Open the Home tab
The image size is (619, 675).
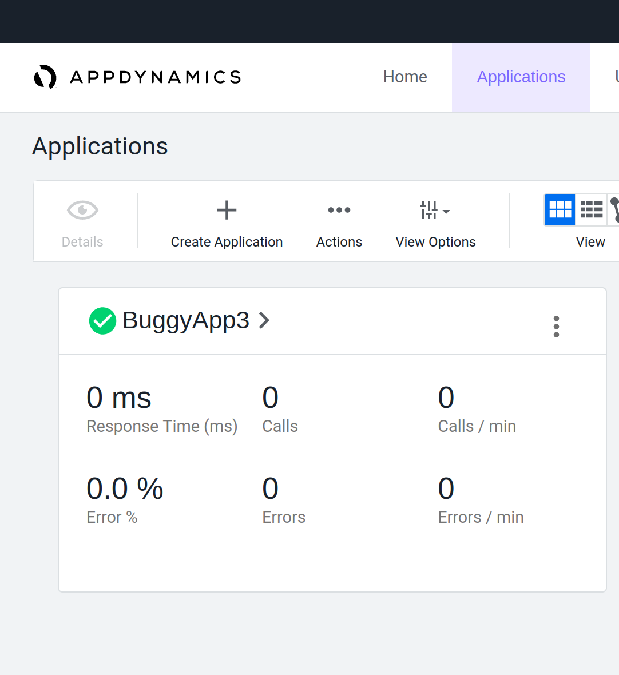pos(405,77)
